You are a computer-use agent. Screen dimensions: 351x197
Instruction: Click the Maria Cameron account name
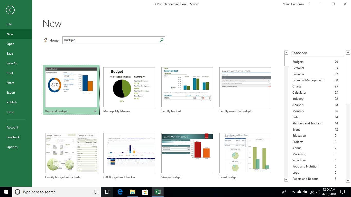[293, 4]
